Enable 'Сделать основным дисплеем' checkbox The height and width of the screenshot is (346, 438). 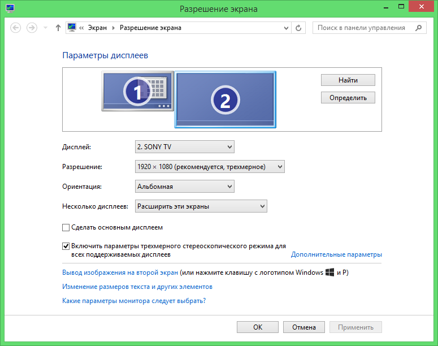click(66, 227)
